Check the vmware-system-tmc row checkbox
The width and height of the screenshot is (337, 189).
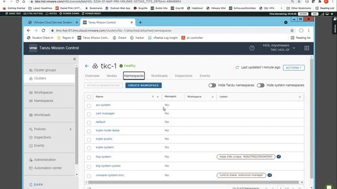[x=89, y=176]
